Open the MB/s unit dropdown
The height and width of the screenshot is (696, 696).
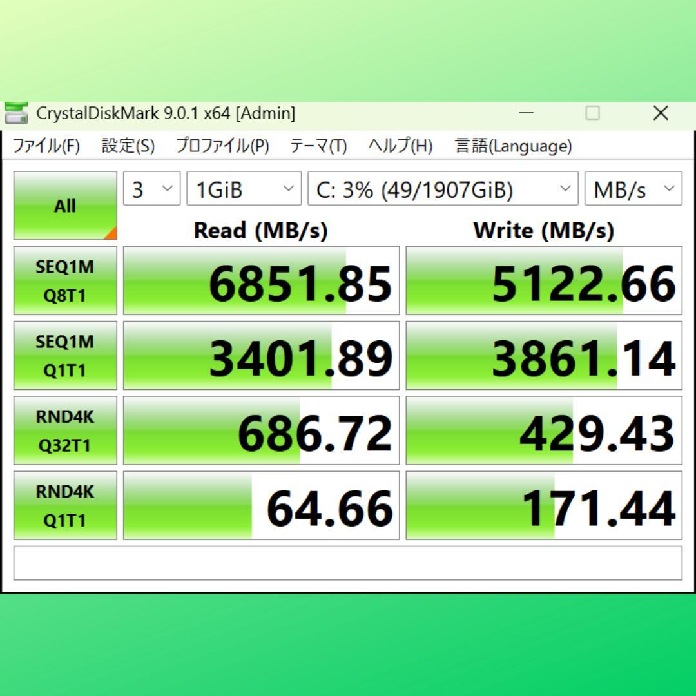(x=632, y=189)
